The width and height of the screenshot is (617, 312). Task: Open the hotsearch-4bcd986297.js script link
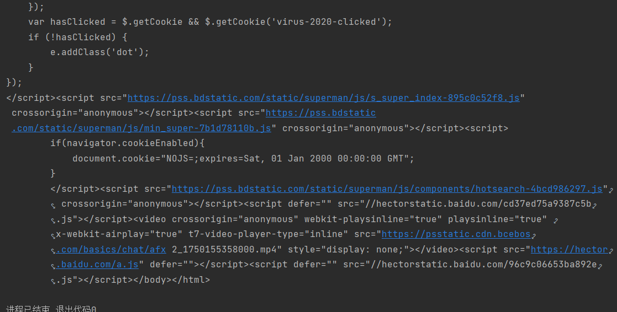point(387,189)
